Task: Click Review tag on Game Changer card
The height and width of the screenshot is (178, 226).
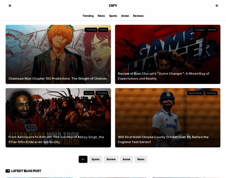Action: pos(212,30)
